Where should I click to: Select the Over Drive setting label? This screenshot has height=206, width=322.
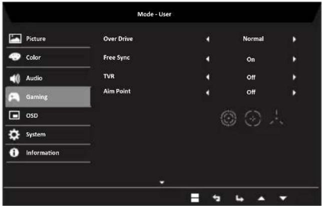(x=118, y=38)
